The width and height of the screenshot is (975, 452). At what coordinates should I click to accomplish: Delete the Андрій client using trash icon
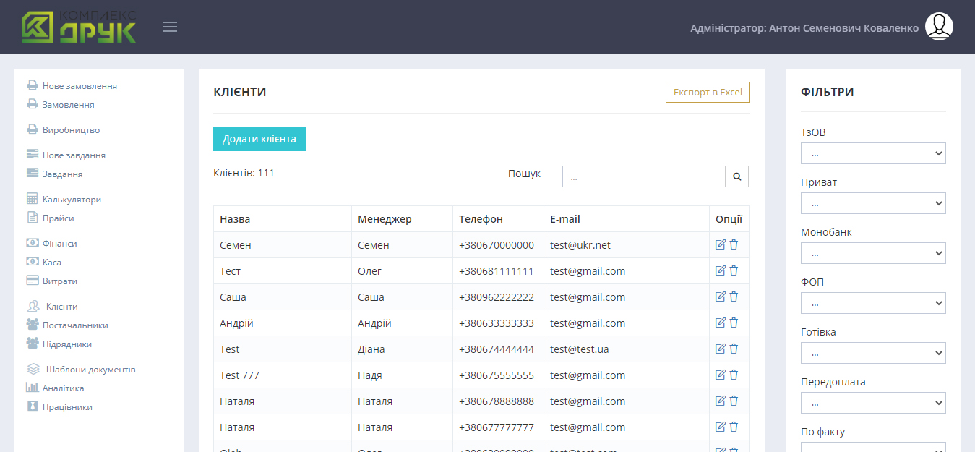734,323
